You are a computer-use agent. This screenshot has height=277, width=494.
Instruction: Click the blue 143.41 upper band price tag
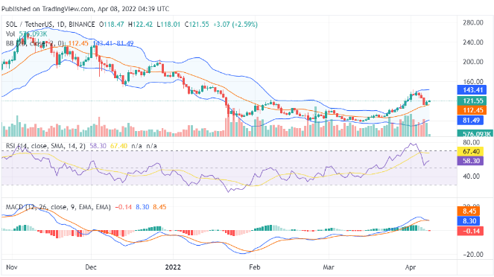[x=472, y=90]
